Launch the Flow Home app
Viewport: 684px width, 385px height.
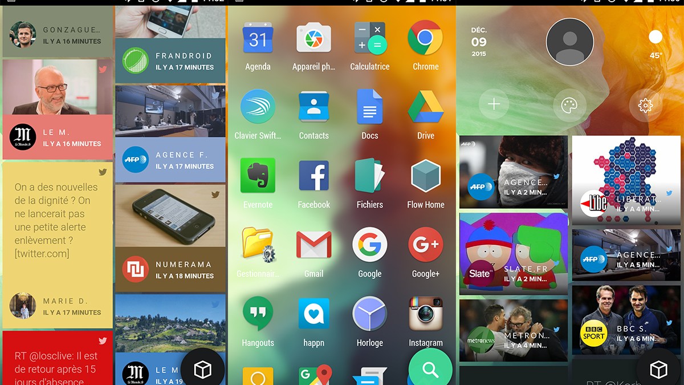(x=425, y=176)
